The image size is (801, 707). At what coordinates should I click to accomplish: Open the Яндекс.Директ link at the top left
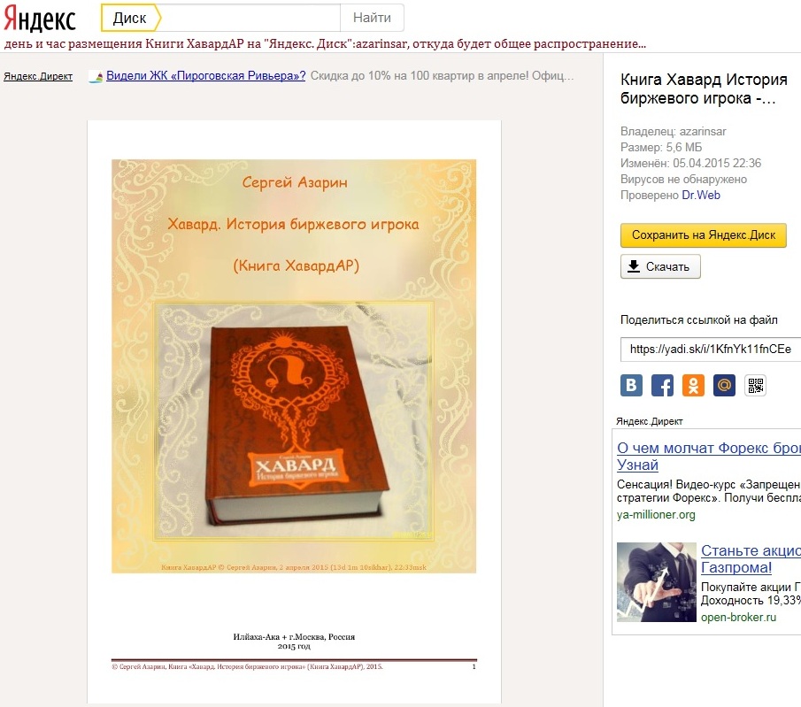[x=38, y=77]
